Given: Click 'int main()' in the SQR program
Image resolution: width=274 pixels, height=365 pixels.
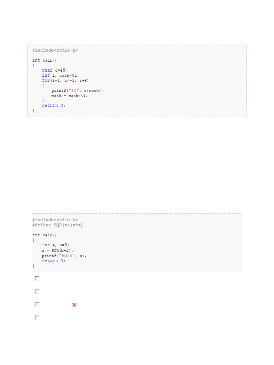Looking at the screenshot, I should pos(45,235).
